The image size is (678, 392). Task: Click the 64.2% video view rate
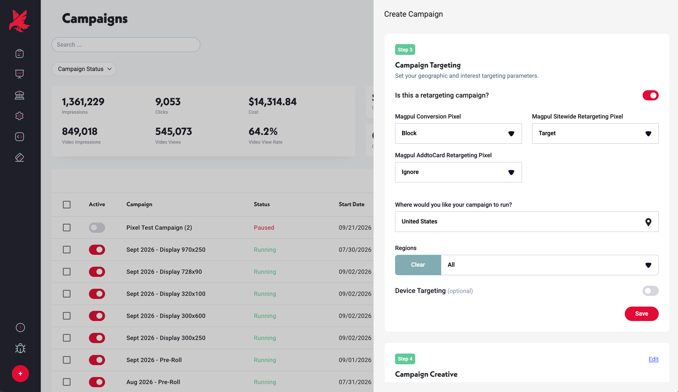[x=263, y=132]
